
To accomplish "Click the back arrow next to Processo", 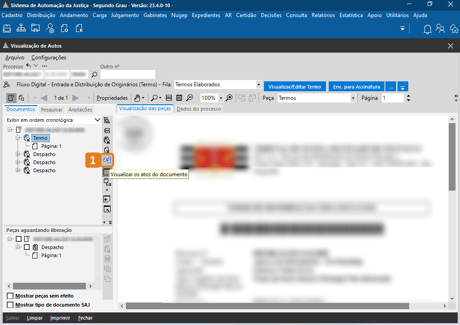I will 28,66.
